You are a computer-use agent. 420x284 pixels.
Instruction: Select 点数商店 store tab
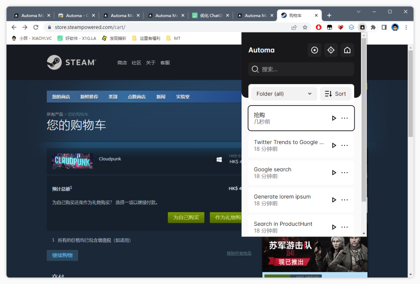136,97
